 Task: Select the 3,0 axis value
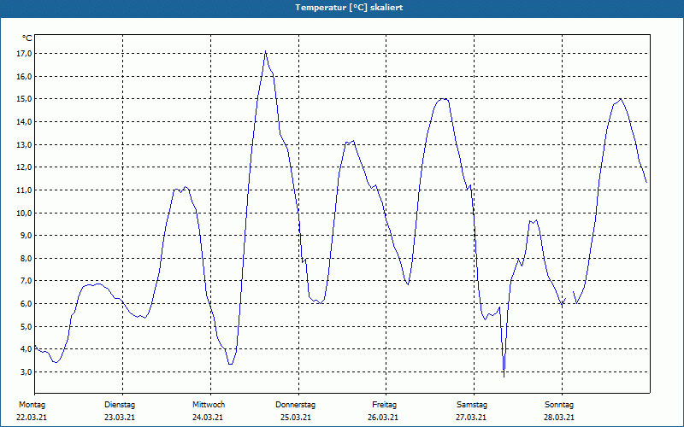[x=26, y=371]
